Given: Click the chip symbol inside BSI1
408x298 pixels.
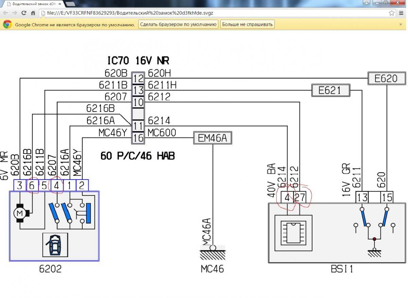Looking at the screenshot, I should click(x=293, y=234).
